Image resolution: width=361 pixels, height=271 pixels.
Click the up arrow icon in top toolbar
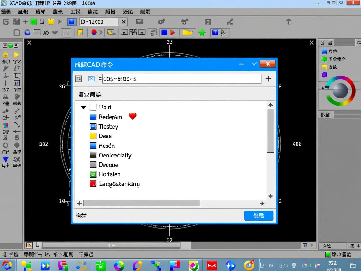[x=289, y=22]
